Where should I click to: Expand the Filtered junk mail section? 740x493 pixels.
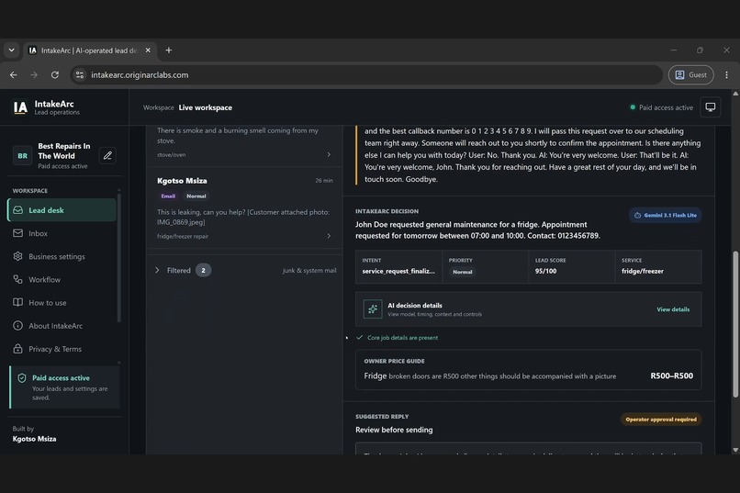click(x=157, y=270)
